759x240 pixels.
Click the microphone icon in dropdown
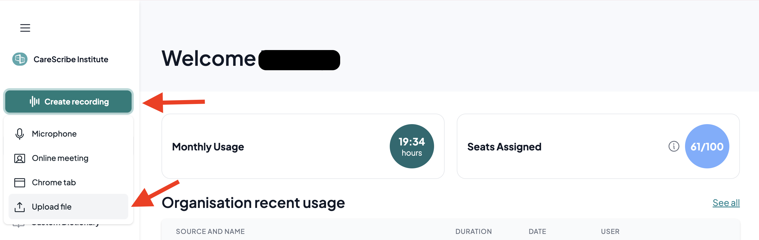tap(20, 134)
